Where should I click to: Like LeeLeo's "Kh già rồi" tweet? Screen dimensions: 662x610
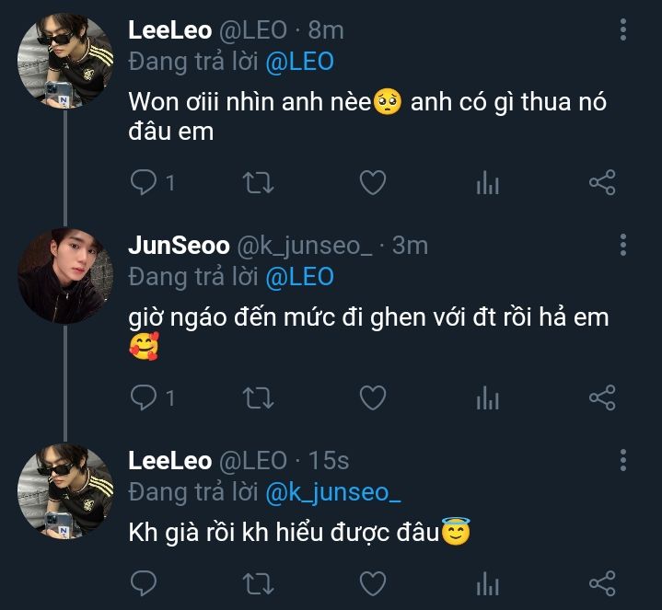tap(372, 582)
